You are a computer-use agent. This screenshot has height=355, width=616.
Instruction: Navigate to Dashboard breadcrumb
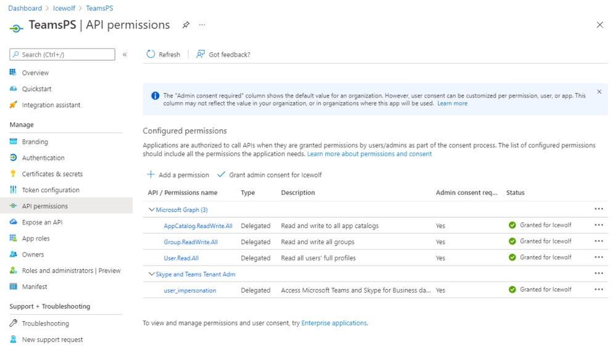25,8
